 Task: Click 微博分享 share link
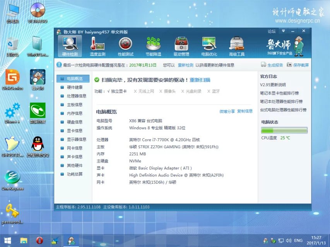click(x=227, y=111)
